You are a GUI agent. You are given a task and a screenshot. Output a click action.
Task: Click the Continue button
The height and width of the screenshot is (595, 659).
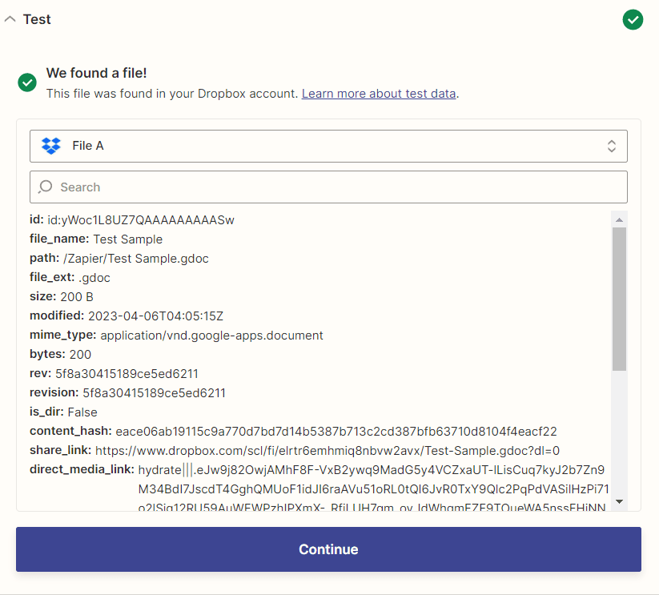click(x=328, y=549)
